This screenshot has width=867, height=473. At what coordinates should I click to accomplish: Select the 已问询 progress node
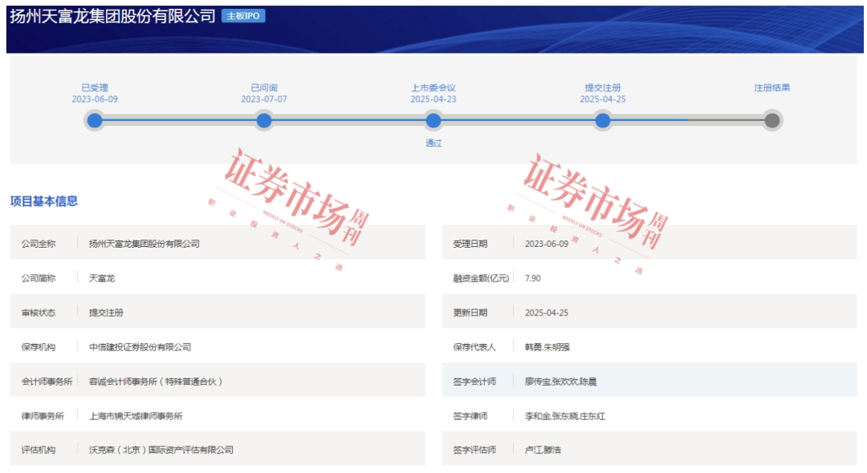tap(263, 121)
